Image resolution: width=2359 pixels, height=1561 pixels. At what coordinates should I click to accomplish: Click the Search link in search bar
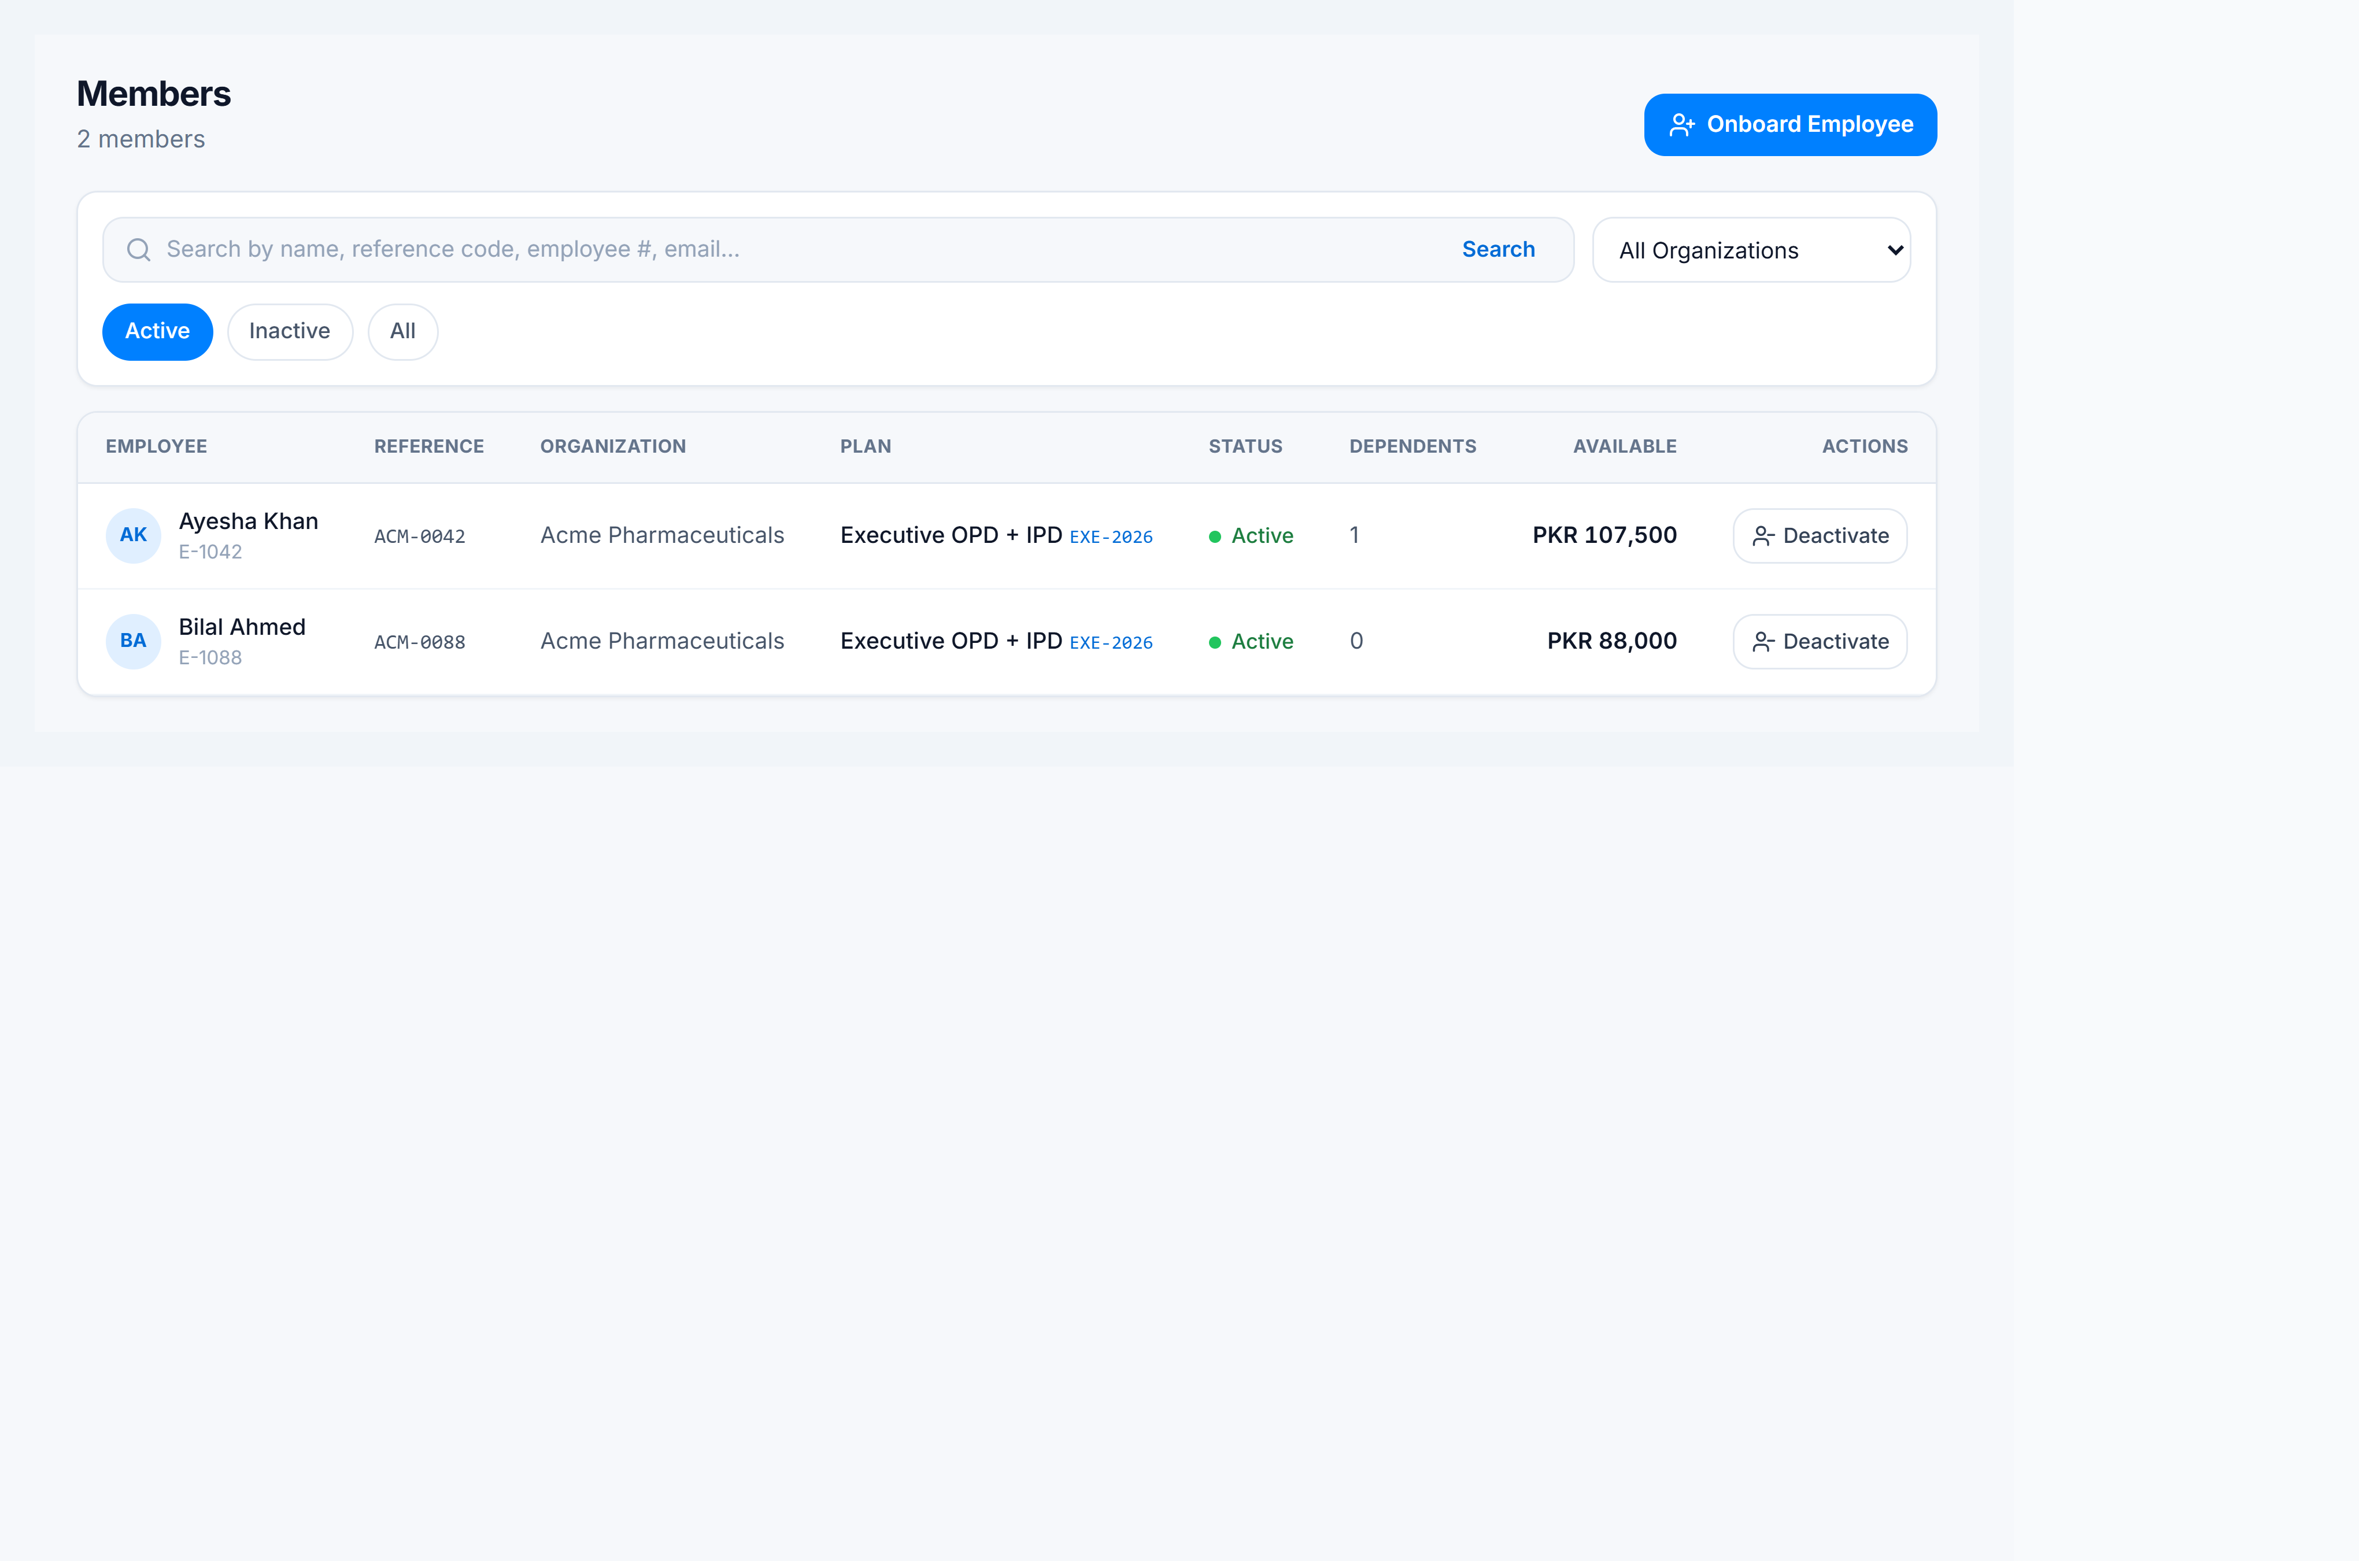(x=1498, y=250)
